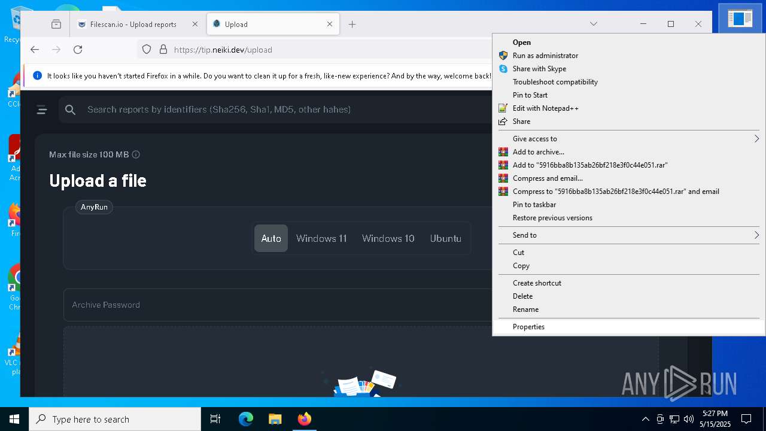Choose Share in context menu
The height and width of the screenshot is (431, 766).
(628, 122)
